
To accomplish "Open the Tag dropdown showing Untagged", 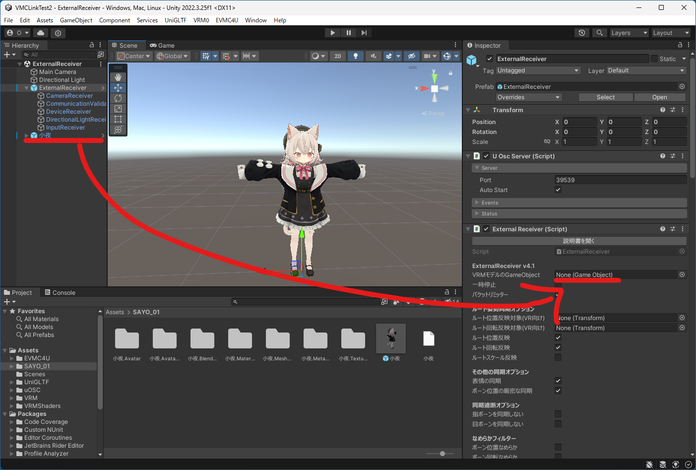I will click(x=538, y=70).
